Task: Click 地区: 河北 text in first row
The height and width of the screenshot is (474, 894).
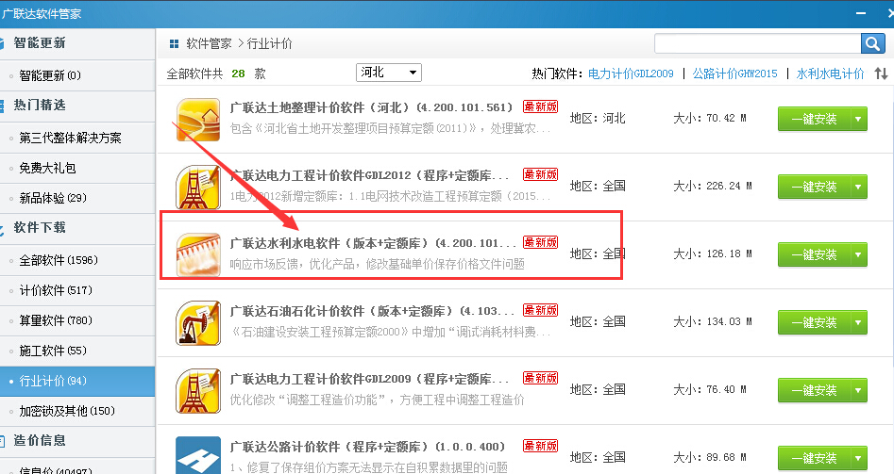Action: pyautogui.click(x=598, y=119)
